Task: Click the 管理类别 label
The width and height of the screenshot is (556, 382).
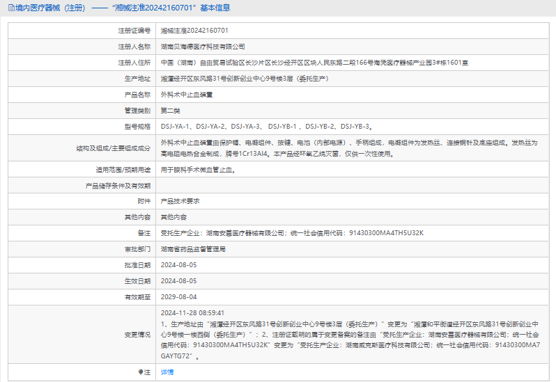Action: pyautogui.click(x=137, y=111)
